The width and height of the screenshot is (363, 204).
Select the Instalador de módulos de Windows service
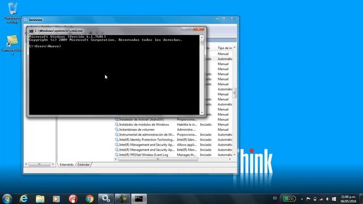point(144,125)
